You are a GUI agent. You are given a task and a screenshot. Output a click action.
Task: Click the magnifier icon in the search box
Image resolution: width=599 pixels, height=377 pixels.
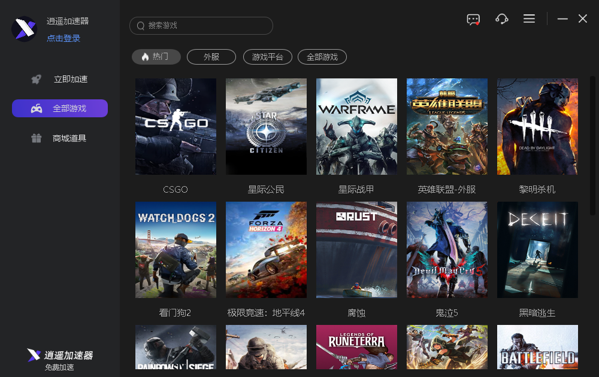click(141, 26)
